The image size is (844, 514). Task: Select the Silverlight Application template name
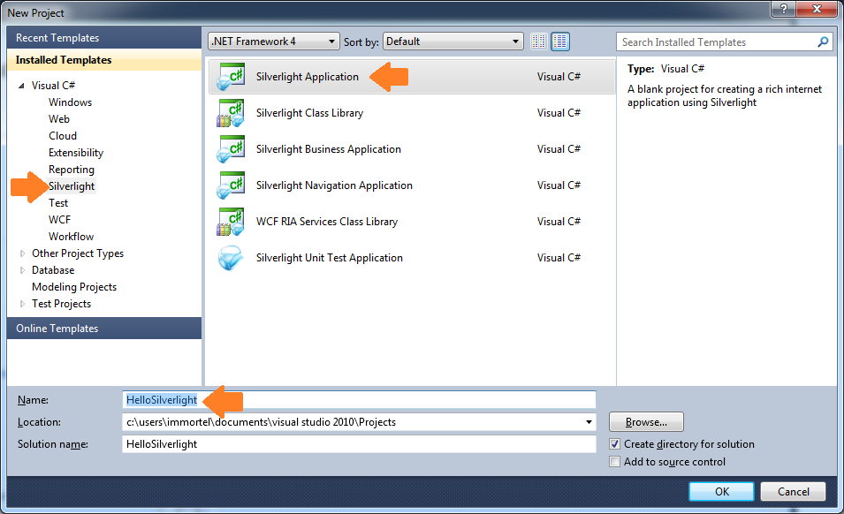[308, 76]
